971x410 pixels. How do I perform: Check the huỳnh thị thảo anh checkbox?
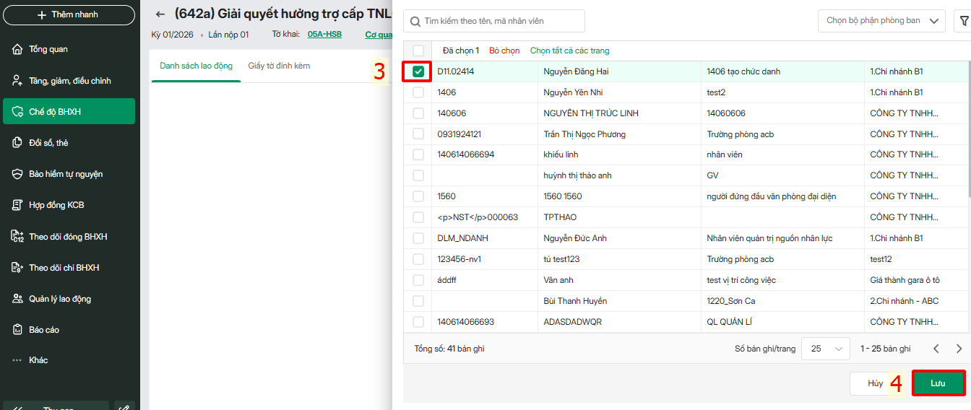coord(418,175)
